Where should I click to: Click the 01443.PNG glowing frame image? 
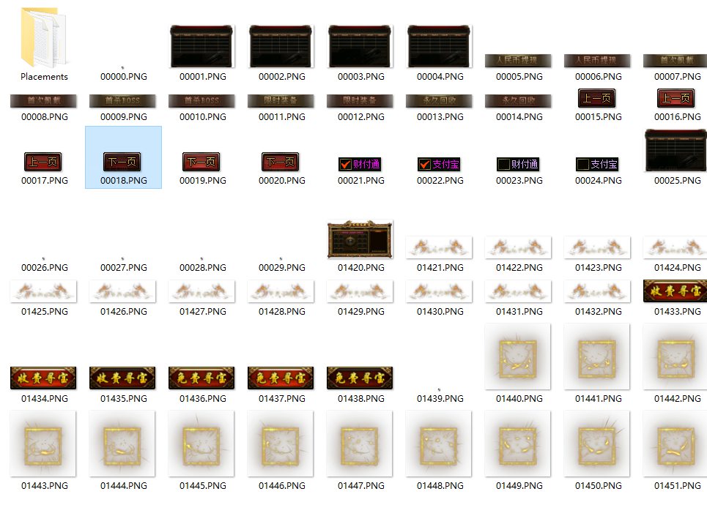point(43,444)
